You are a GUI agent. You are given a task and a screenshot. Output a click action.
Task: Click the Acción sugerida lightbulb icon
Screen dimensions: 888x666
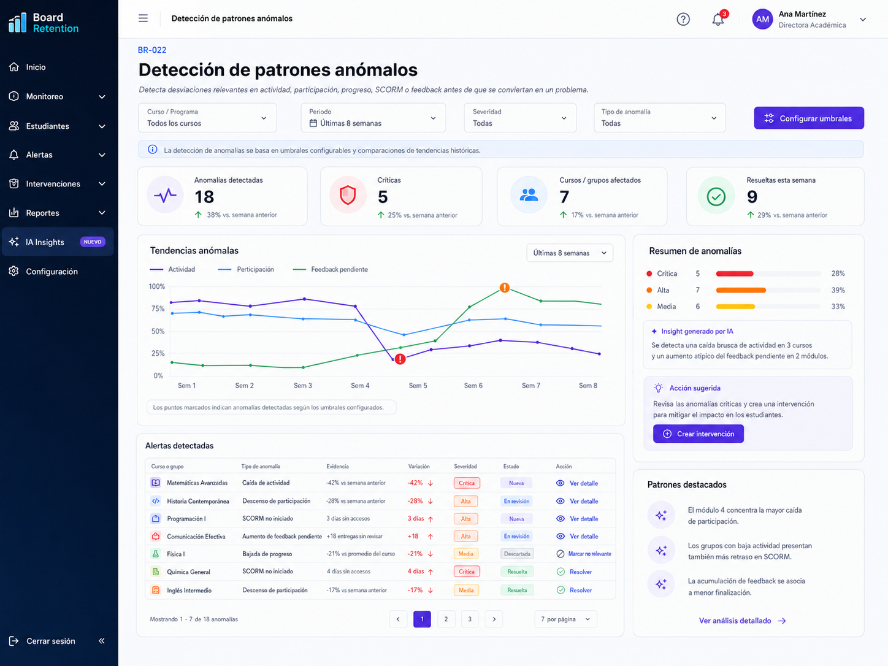[659, 388]
